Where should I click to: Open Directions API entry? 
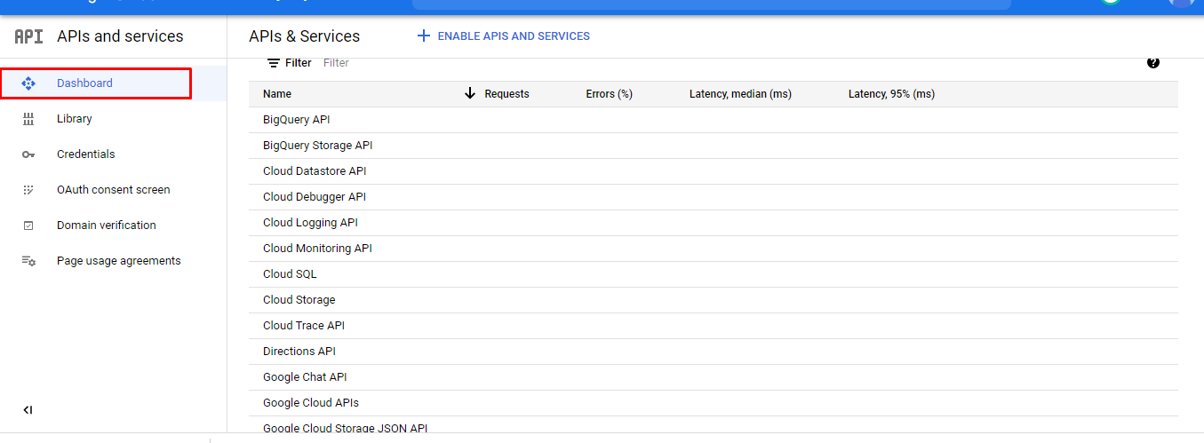point(299,352)
